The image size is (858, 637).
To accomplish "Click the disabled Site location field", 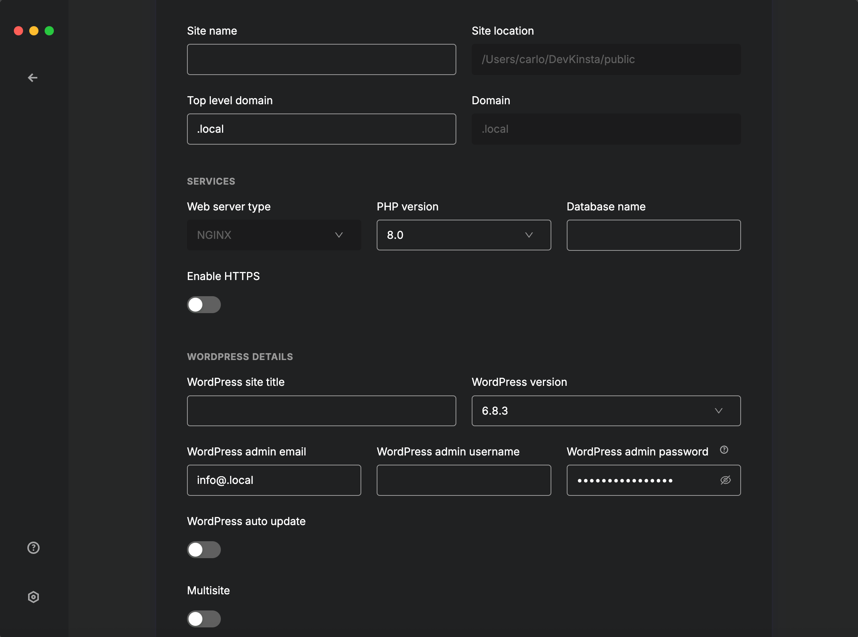I will pyautogui.click(x=606, y=59).
